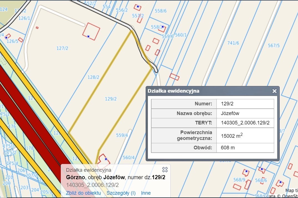The height and width of the screenshot is (198, 298).
Task: Select parcel 128/2 on the map
Action: pos(93,77)
